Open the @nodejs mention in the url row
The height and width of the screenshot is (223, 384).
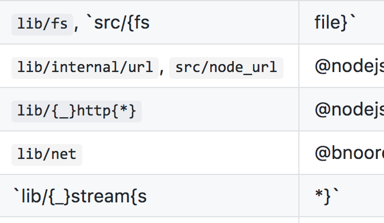point(350,66)
